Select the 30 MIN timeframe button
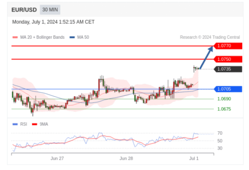249x170 pixels. (x=50, y=10)
